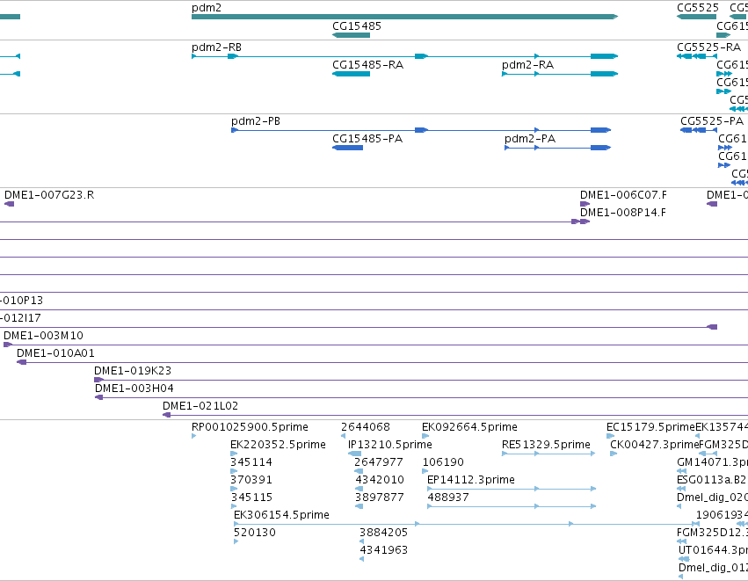Click the 488937 feature label

click(x=448, y=497)
